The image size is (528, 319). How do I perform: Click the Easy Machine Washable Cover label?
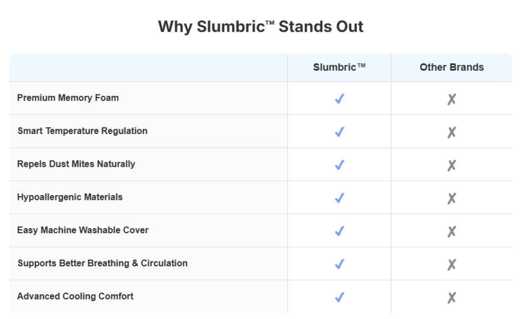[83, 230]
